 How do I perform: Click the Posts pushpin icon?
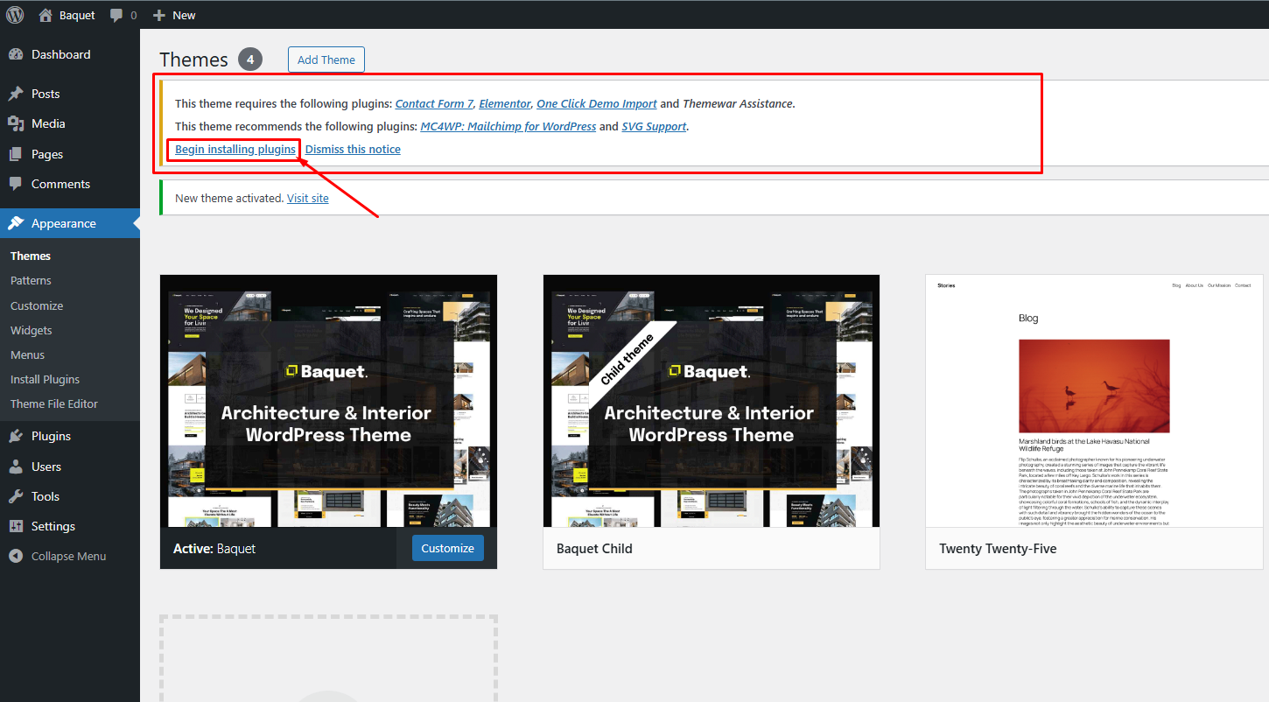[16, 94]
